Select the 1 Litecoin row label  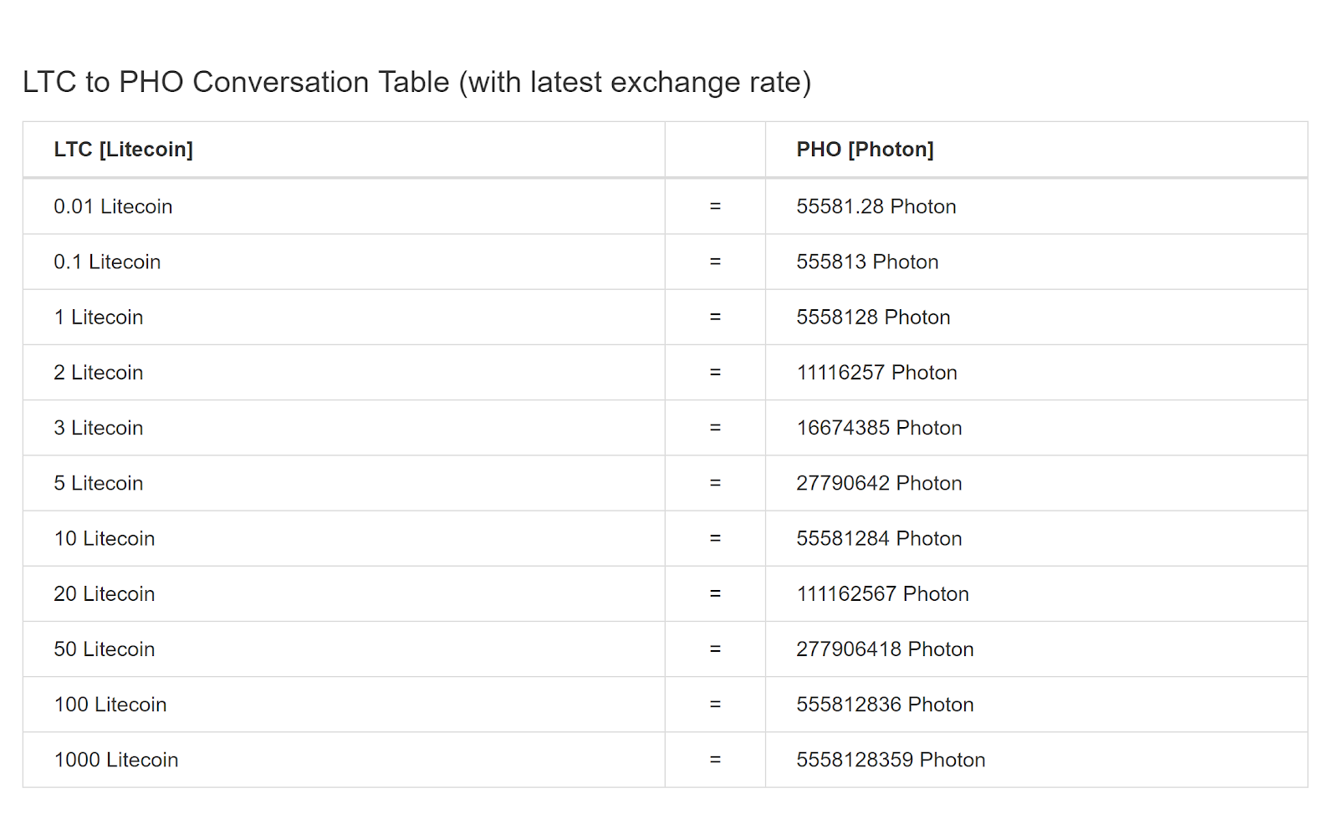[x=99, y=318]
